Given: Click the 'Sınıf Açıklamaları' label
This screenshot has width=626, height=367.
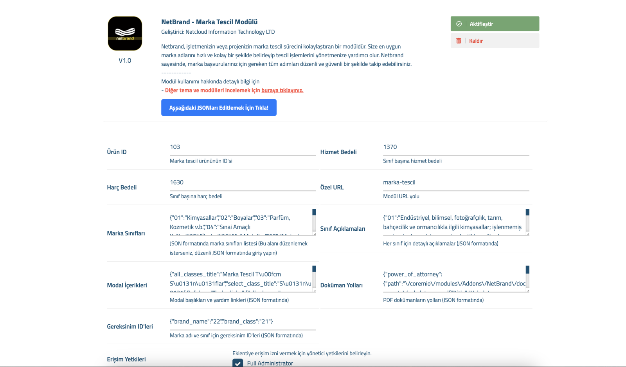Looking at the screenshot, I should pos(343,229).
